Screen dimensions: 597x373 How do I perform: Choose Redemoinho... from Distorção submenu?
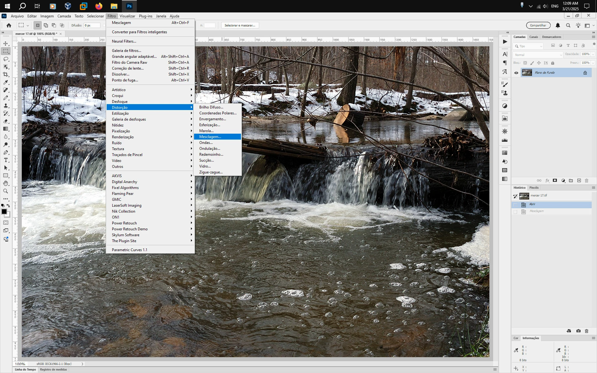(x=211, y=154)
